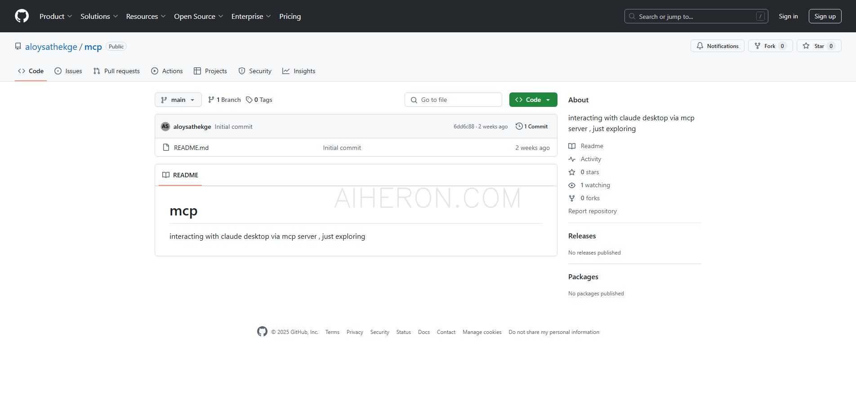Click the fork icon beside 0 forks

(x=572, y=198)
